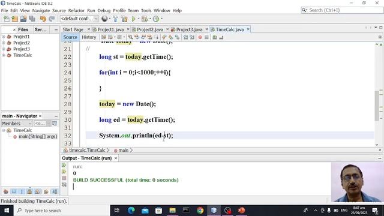Click the editor Find Selection magnifier icon
Viewport: 384px width, 216px height.
pos(130,37)
